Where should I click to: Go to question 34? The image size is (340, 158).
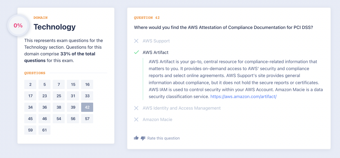[x=30, y=107]
